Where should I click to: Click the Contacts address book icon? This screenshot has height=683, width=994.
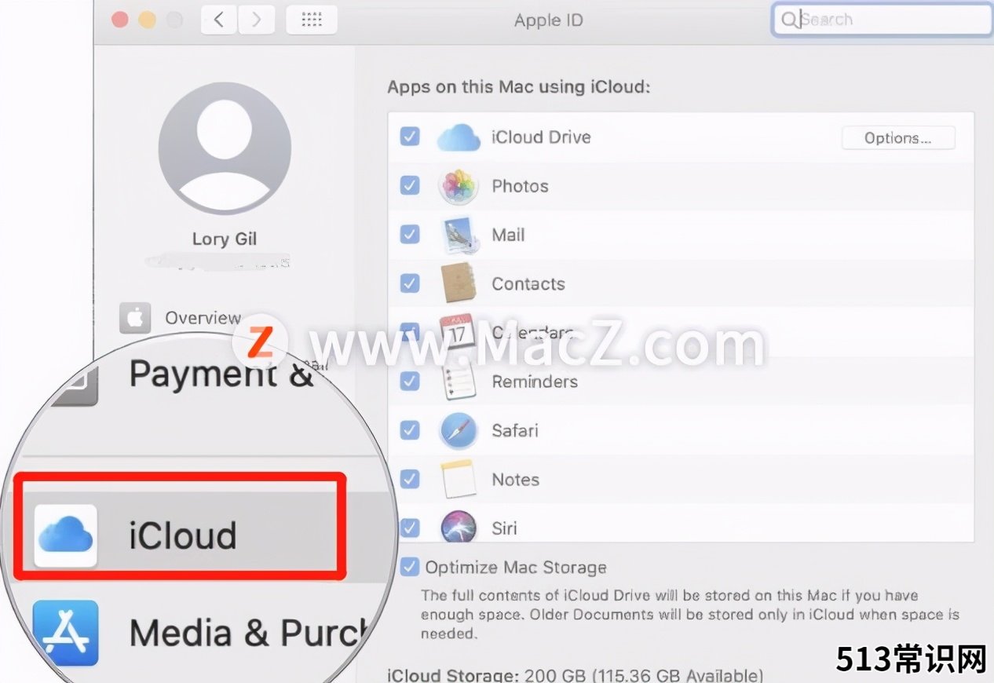pos(458,283)
